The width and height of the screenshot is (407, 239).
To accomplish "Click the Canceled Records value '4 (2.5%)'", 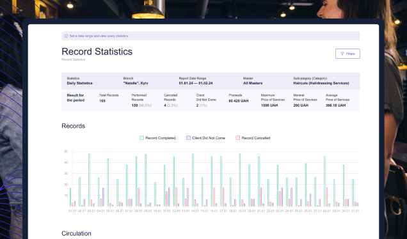I will click(x=171, y=105).
